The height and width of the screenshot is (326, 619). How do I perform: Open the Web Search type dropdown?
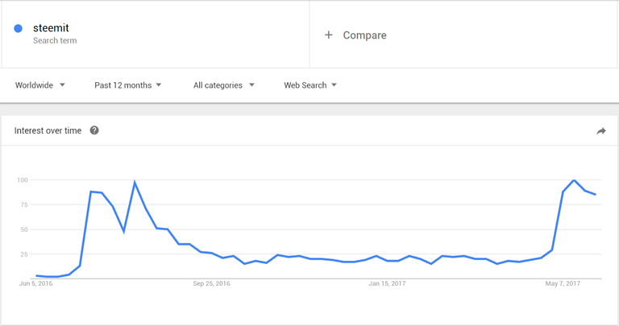pos(310,85)
